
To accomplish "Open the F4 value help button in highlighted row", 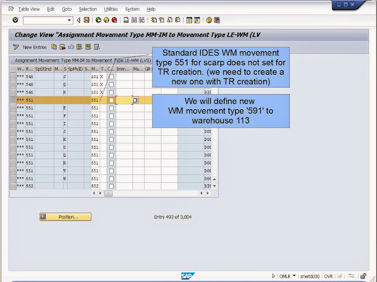I will 135,100.
